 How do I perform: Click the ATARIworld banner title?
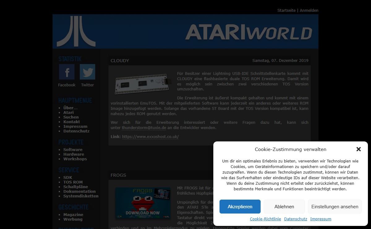249,32
